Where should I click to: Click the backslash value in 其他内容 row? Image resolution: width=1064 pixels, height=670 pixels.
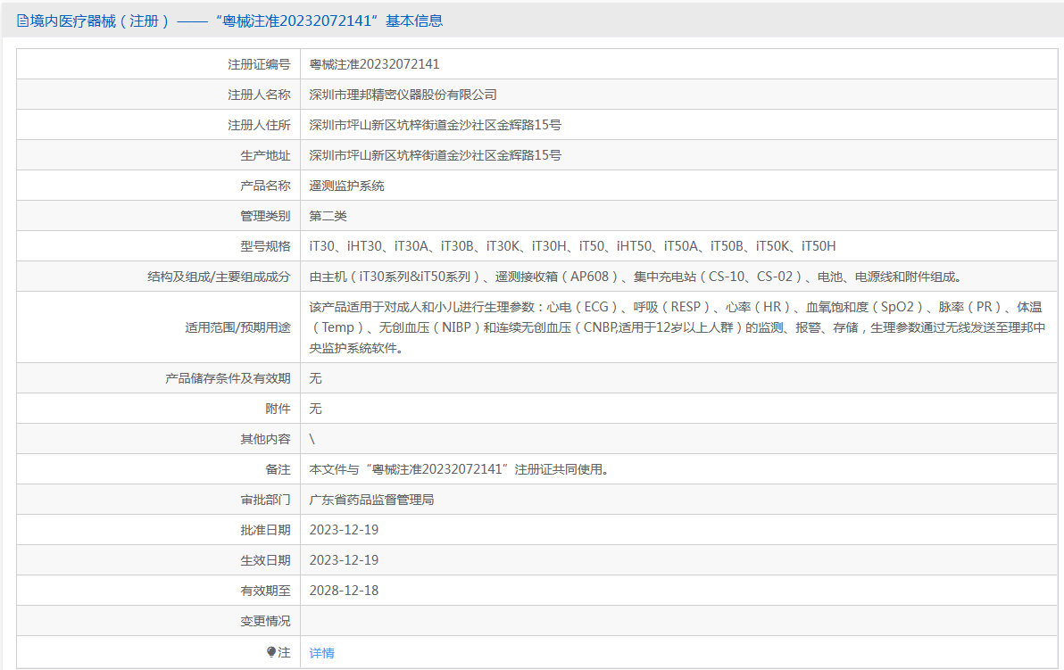point(312,439)
